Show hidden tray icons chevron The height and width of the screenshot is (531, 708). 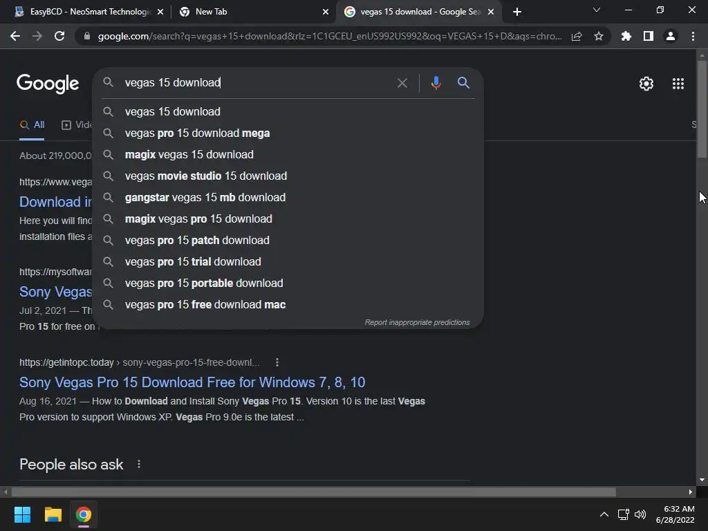pos(604,514)
